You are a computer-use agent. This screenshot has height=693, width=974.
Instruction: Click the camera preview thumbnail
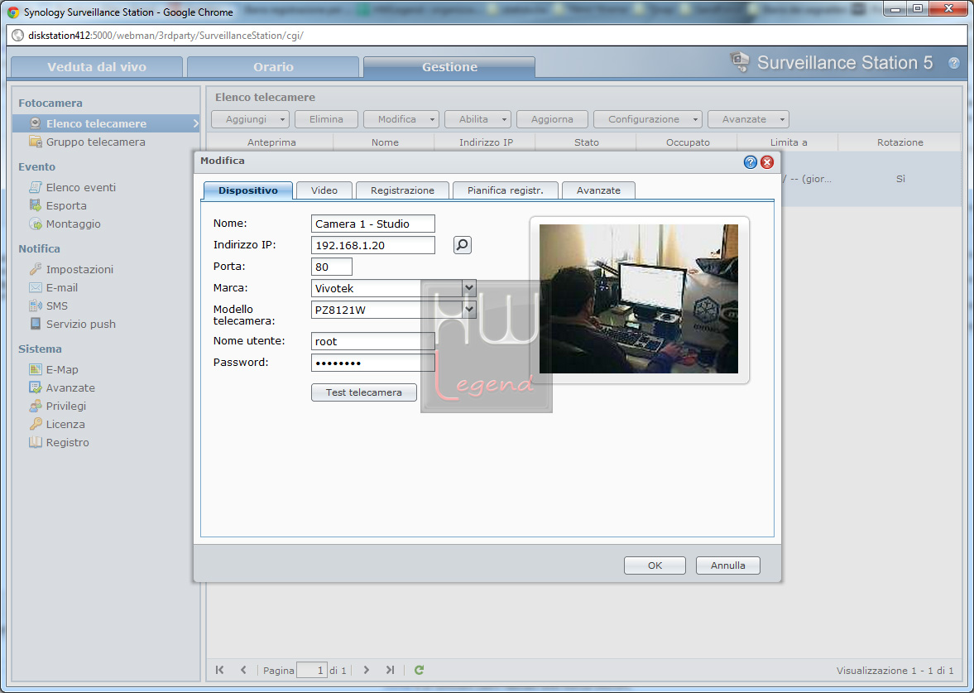tap(639, 299)
